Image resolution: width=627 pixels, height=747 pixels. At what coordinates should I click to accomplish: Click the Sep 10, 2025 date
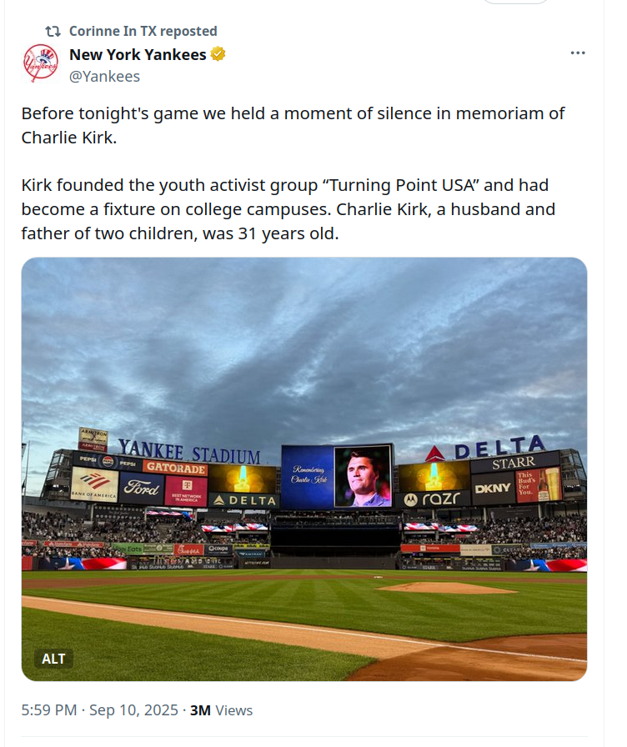133,709
